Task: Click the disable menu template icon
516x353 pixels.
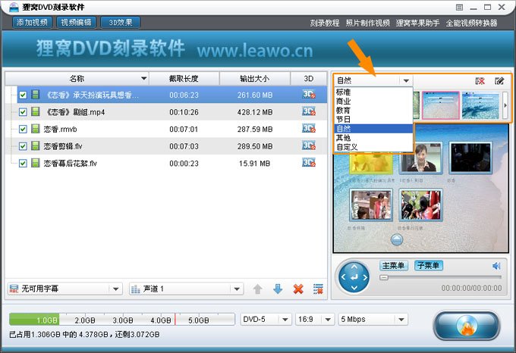Action: tap(480, 81)
